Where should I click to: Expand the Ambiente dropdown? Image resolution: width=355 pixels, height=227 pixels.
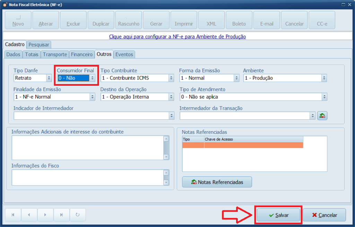[324, 78]
